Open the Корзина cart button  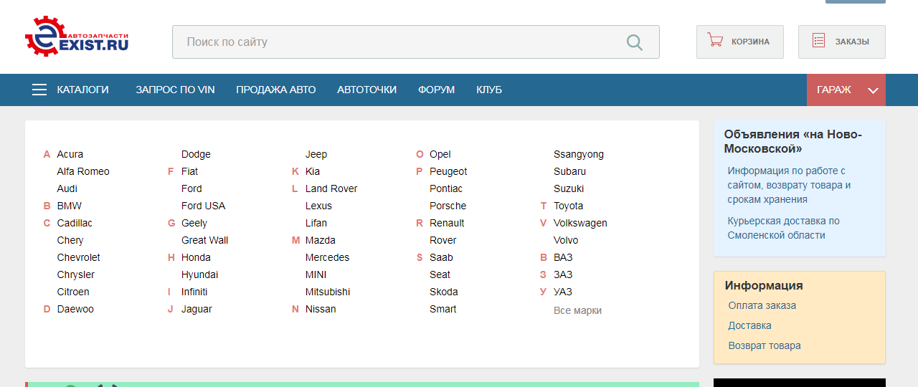[739, 42]
